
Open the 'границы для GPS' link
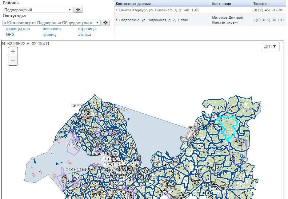point(18,32)
